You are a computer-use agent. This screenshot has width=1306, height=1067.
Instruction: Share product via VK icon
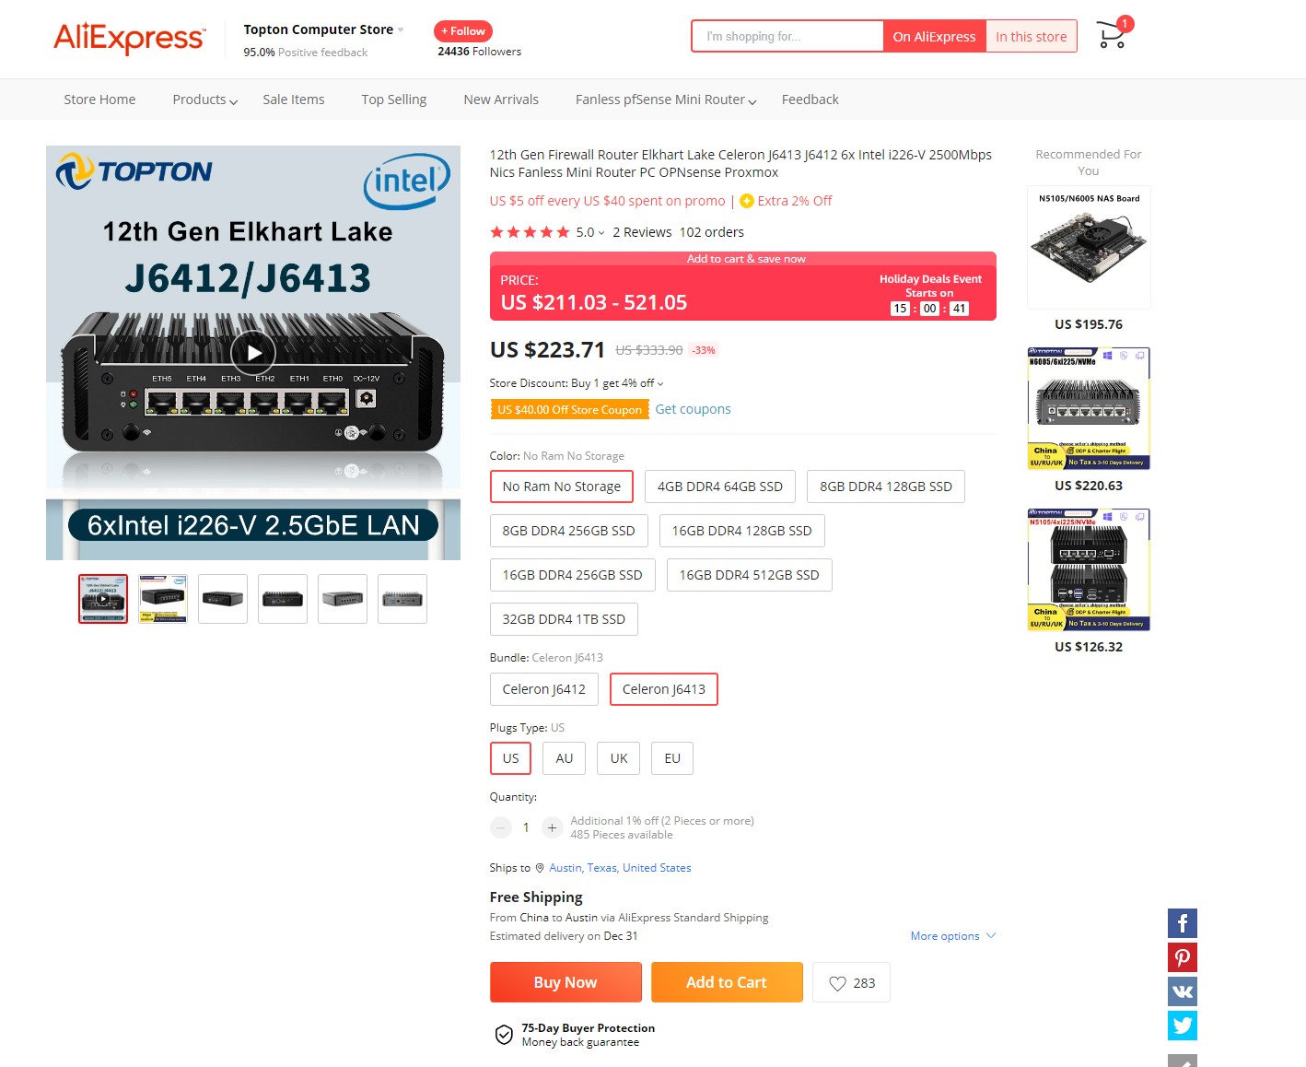(1183, 991)
